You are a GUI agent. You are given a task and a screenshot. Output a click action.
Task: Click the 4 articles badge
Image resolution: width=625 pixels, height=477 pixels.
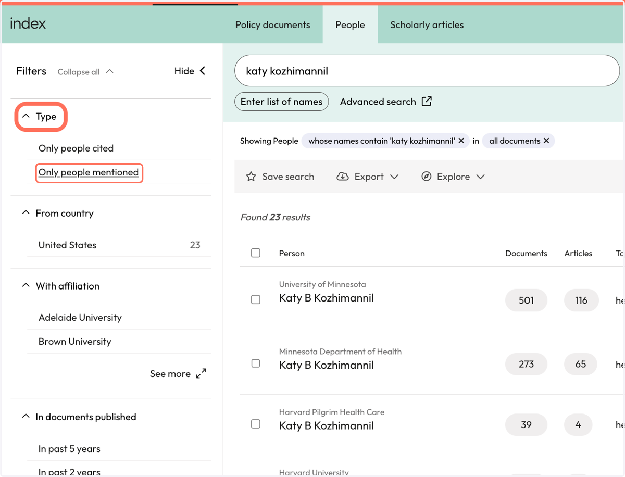[x=578, y=425]
